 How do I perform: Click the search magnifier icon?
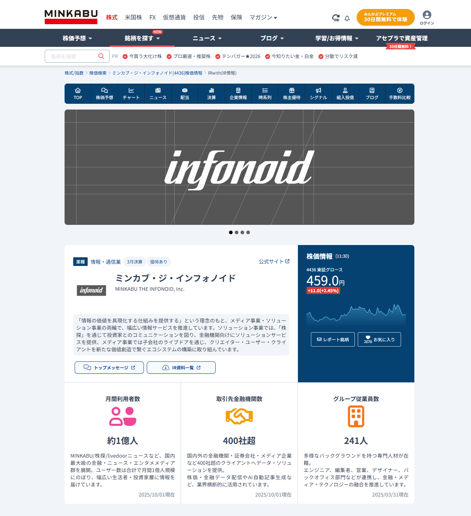(x=101, y=56)
